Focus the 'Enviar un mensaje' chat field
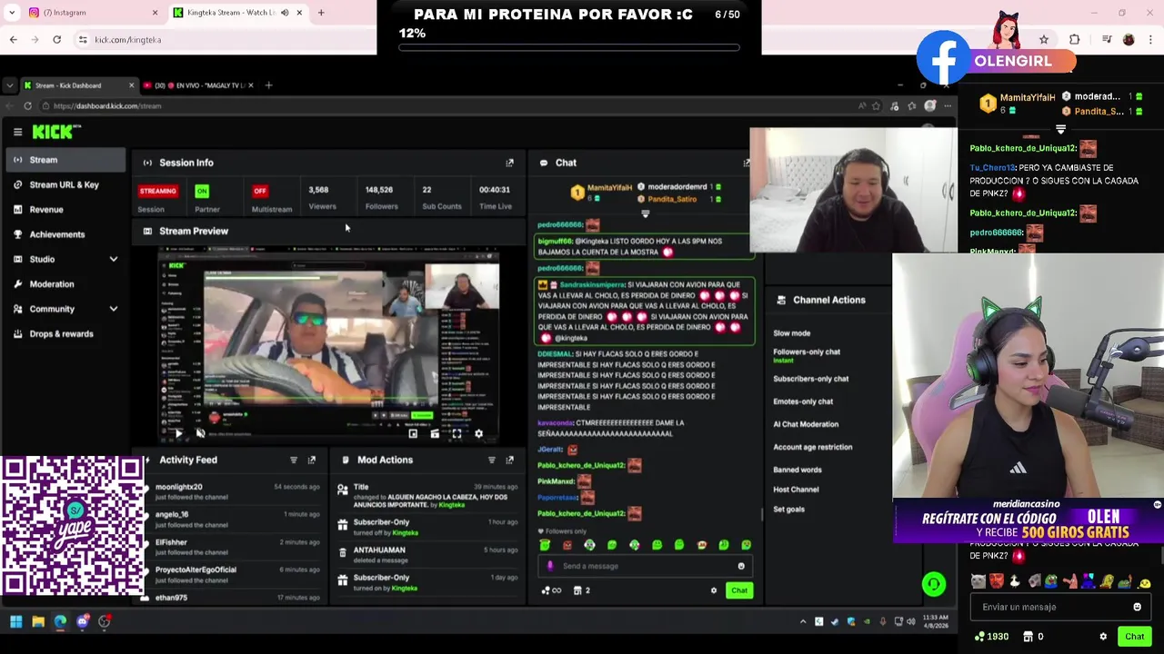The image size is (1164, 654). [x=1059, y=607]
